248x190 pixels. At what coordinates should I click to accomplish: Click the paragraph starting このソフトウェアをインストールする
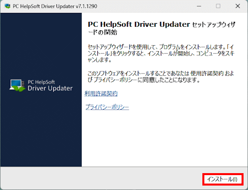(161, 77)
